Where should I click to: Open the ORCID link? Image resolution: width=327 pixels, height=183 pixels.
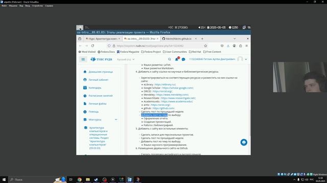pyautogui.click(x=162, y=91)
